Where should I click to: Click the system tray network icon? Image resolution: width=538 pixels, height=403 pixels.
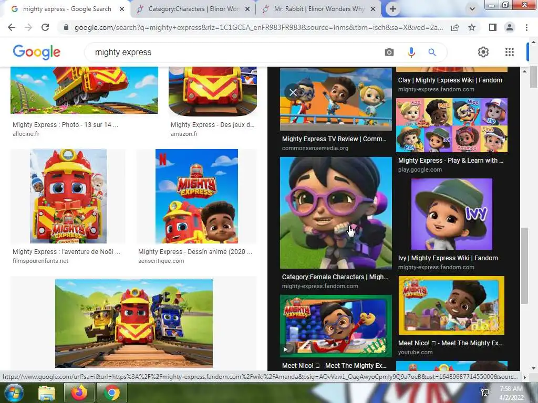[485, 393]
